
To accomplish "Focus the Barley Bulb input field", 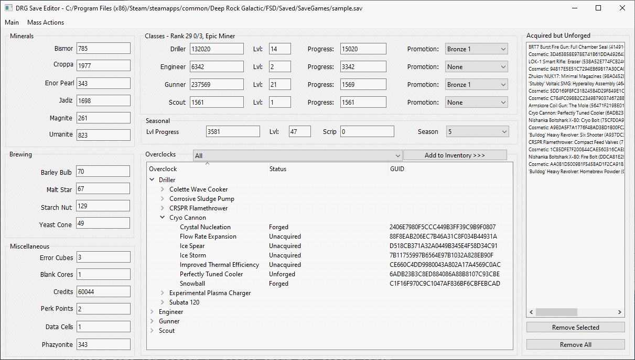I will pyautogui.click(x=103, y=172).
